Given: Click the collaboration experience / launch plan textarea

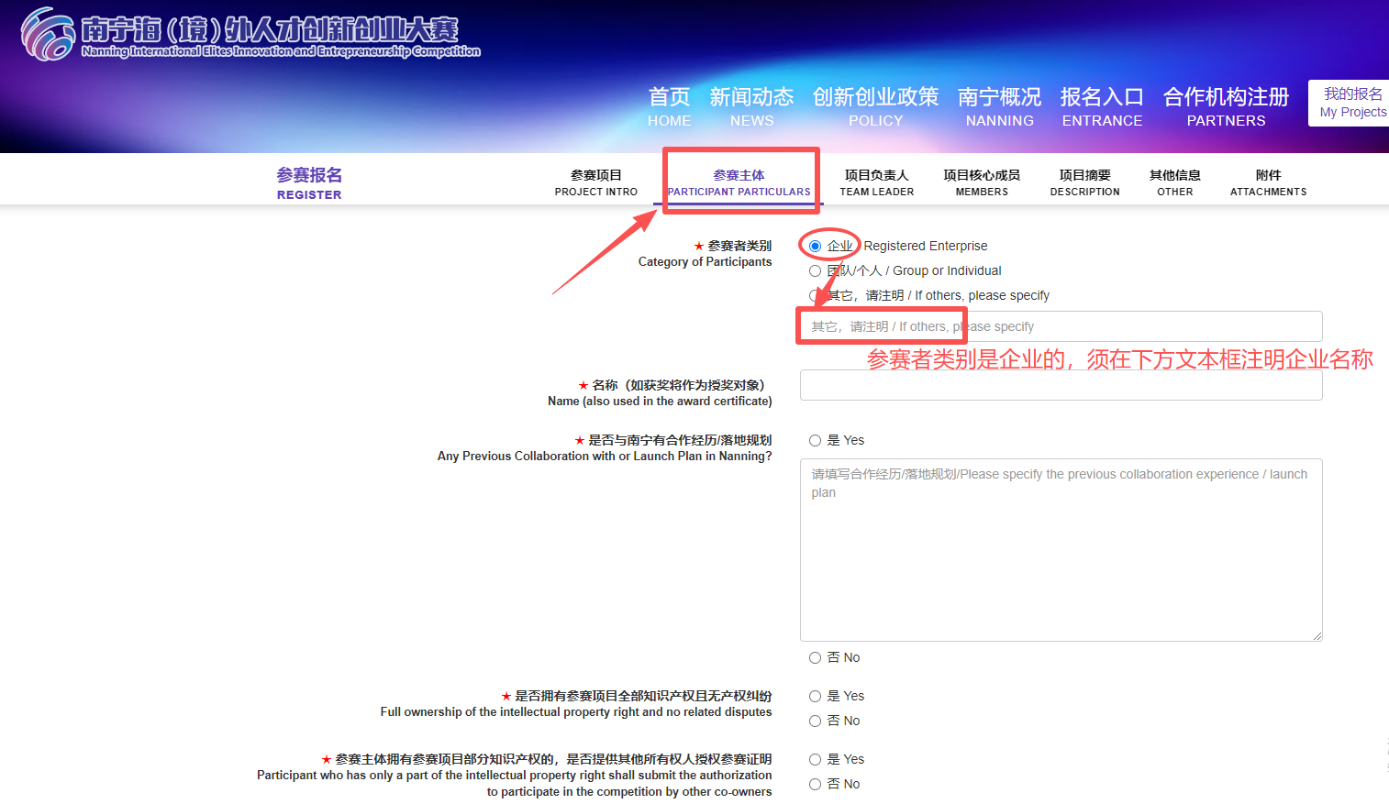Looking at the screenshot, I should click(1061, 549).
